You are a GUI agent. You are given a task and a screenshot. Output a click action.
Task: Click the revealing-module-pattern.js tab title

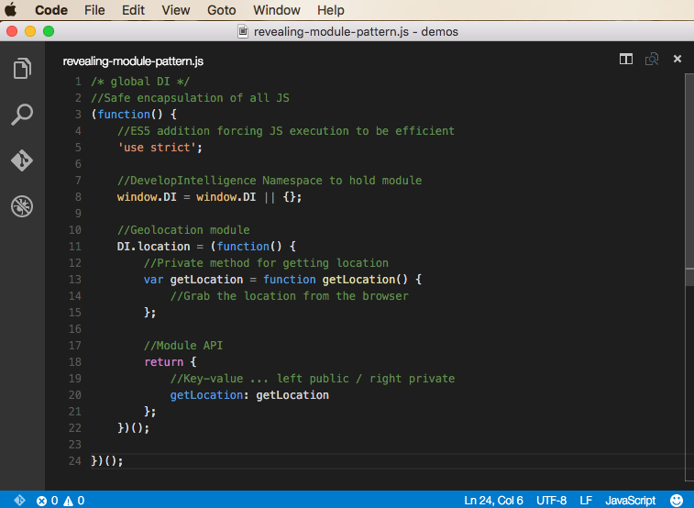tap(133, 61)
